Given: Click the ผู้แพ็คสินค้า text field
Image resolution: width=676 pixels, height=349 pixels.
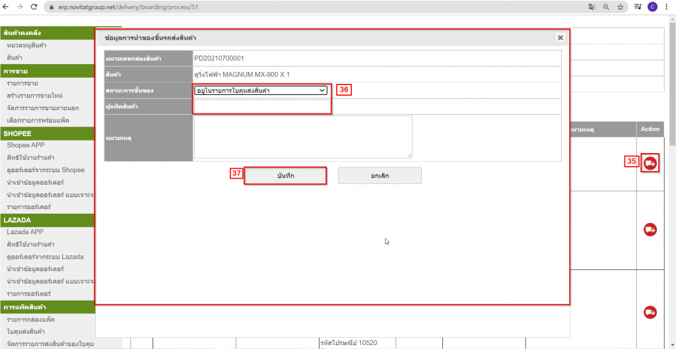Looking at the screenshot, I should 261,106.
